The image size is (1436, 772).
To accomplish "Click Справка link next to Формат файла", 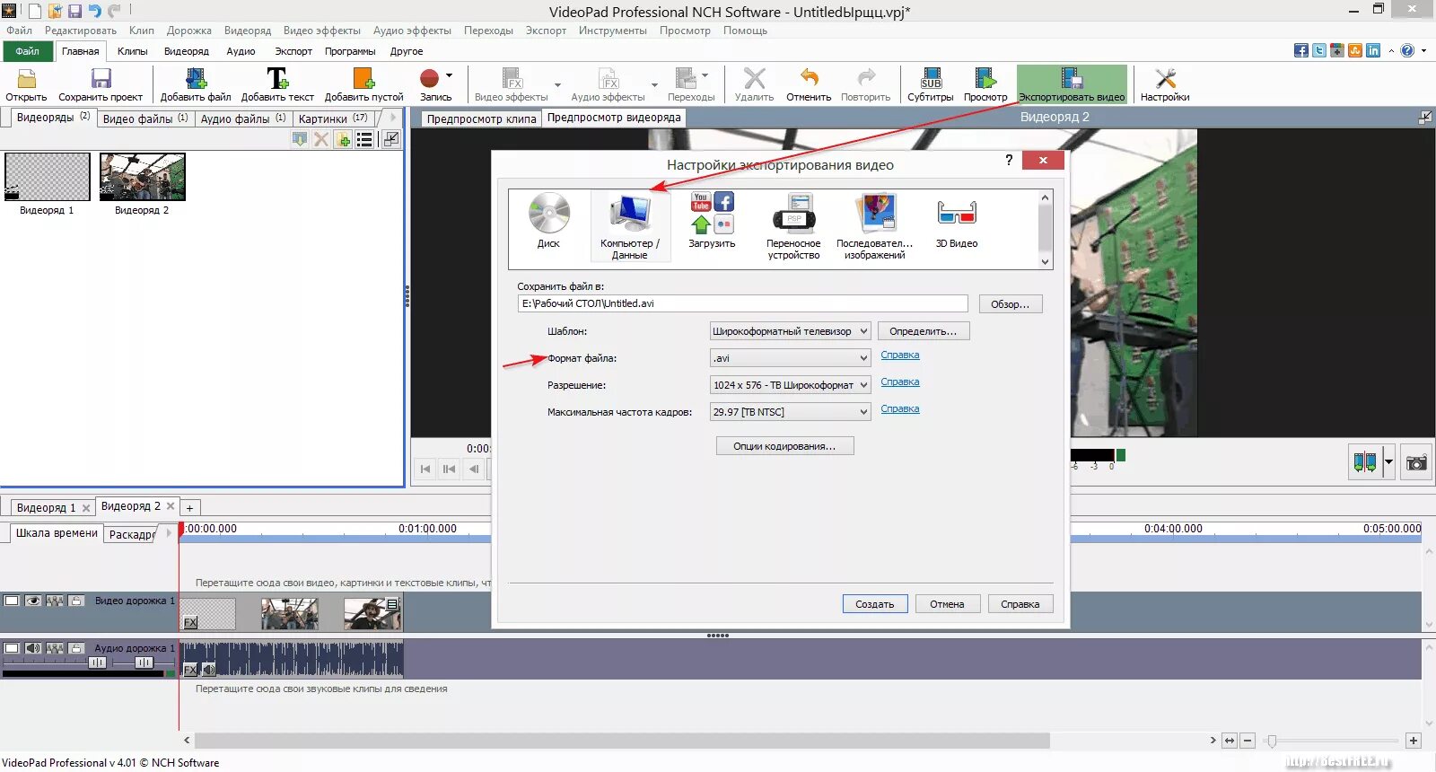I will pos(900,355).
